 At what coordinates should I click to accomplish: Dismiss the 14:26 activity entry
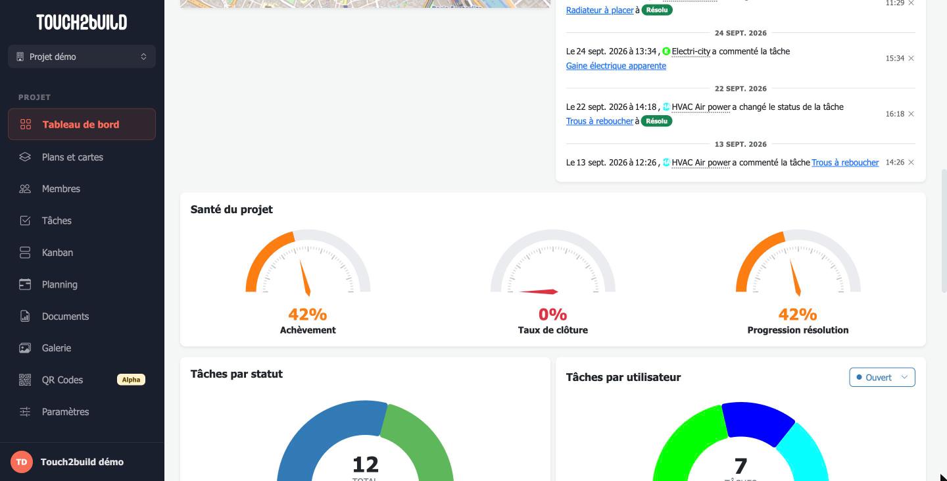(x=911, y=162)
